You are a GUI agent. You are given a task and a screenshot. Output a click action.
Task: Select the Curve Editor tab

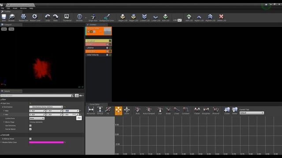96,104
